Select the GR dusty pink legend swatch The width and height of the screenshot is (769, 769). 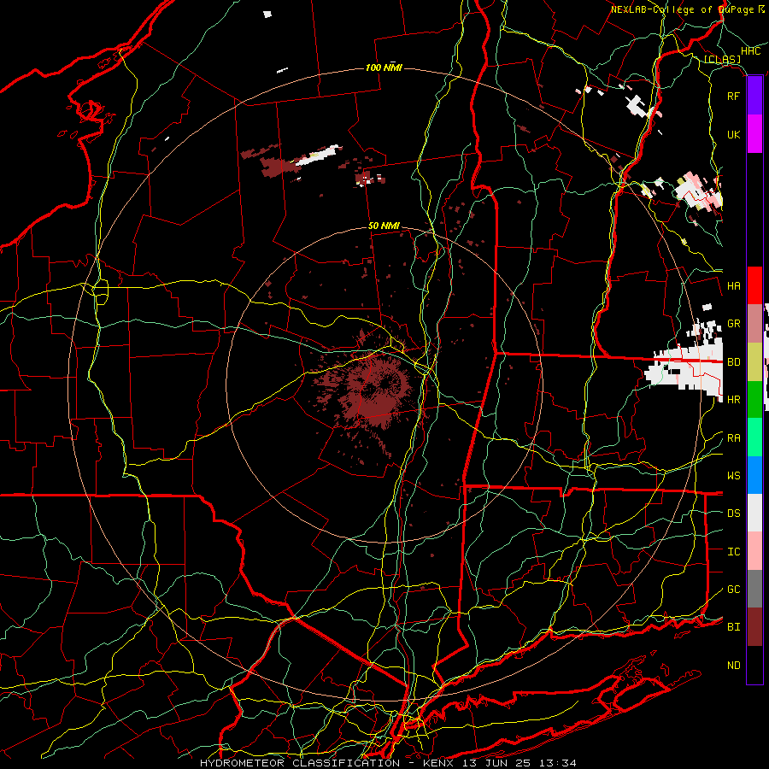tap(754, 323)
